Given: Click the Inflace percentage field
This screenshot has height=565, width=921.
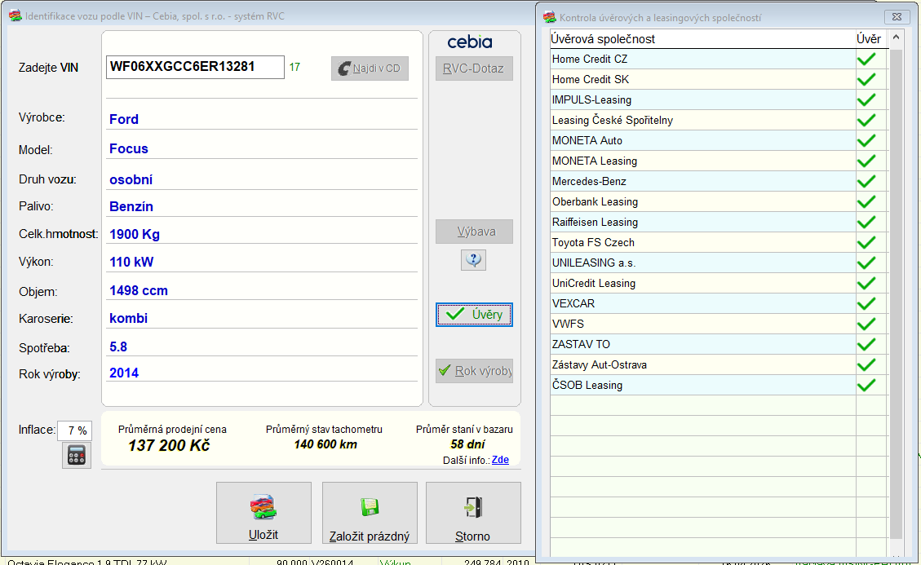Looking at the screenshot, I should [74, 430].
